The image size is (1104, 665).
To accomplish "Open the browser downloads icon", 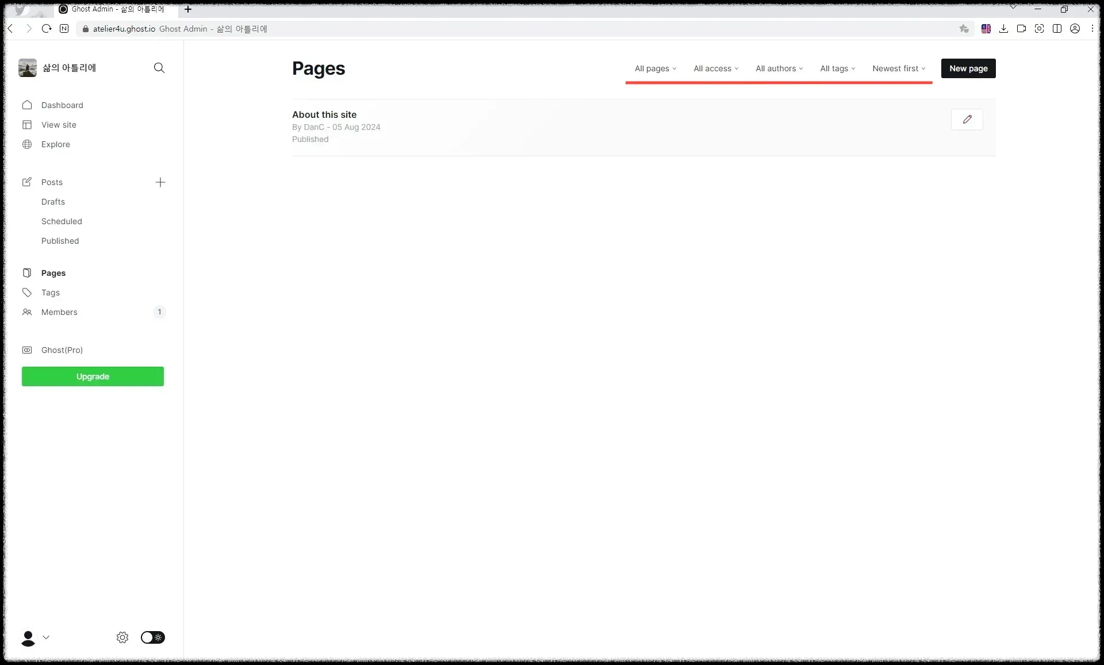I will click(x=1003, y=28).
